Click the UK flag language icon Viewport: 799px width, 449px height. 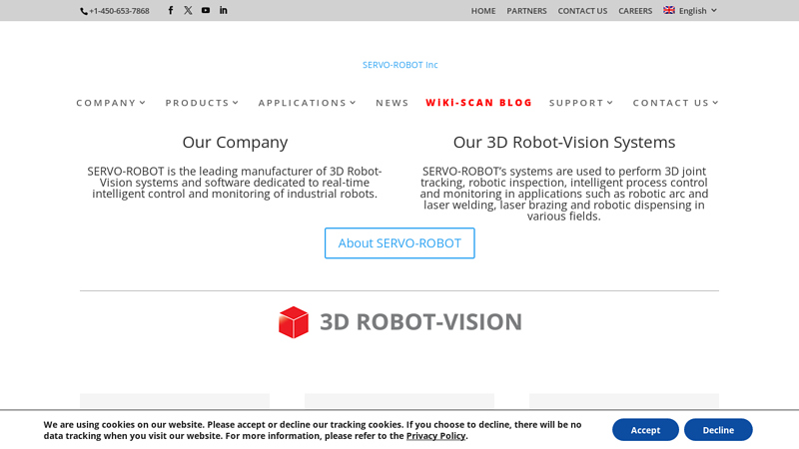pyautogui.click(x=669, y=10)
